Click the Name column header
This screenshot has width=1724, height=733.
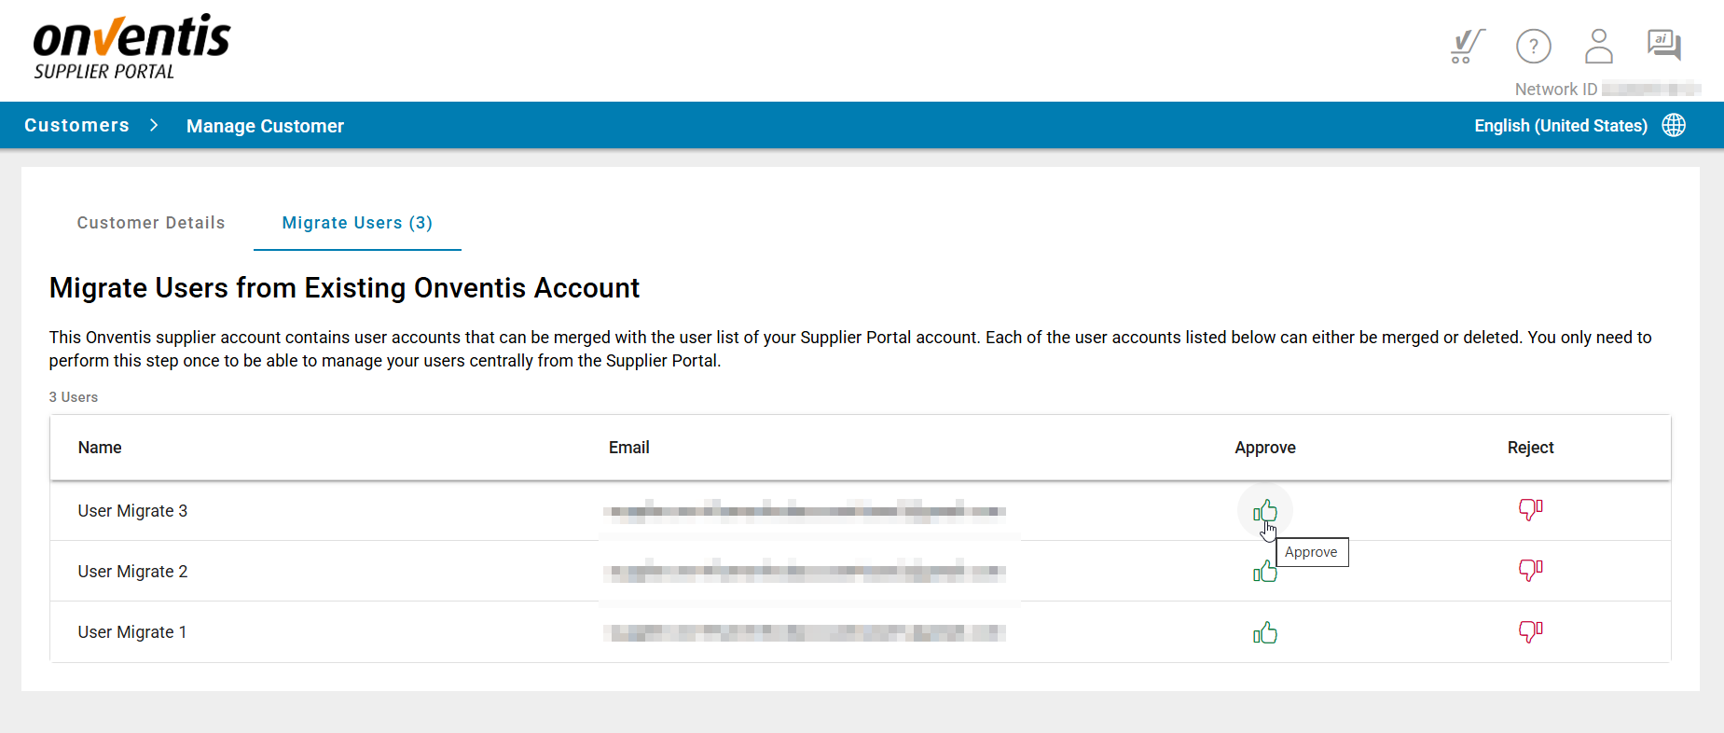100,448
